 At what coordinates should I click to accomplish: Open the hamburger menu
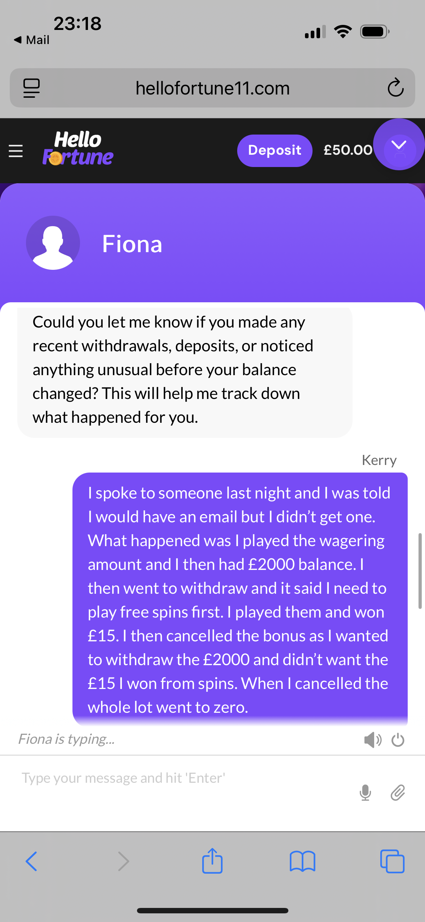pyautogui.click(x=16, y=151)
